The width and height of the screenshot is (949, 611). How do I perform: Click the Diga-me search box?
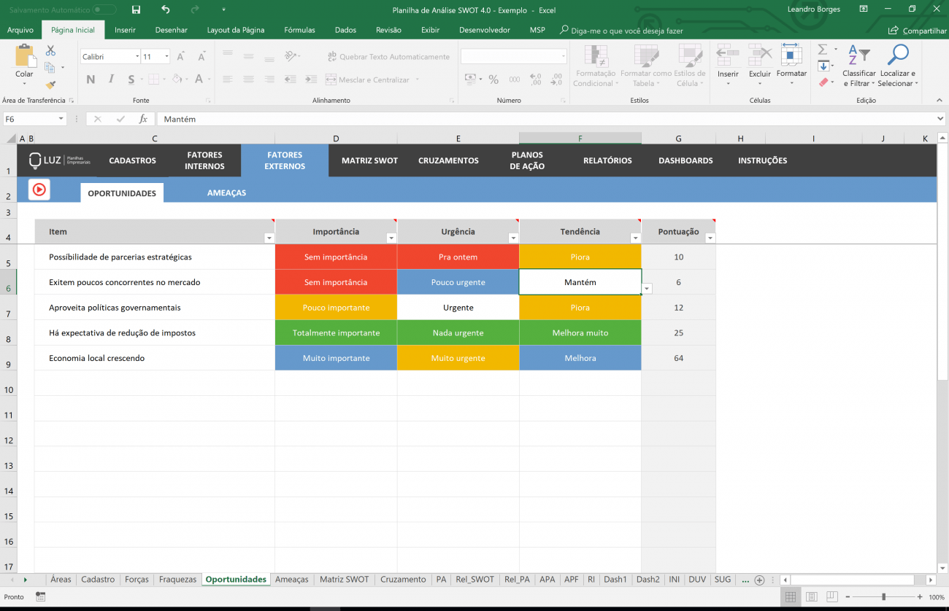pyautogui.click(x=621, y=31)
